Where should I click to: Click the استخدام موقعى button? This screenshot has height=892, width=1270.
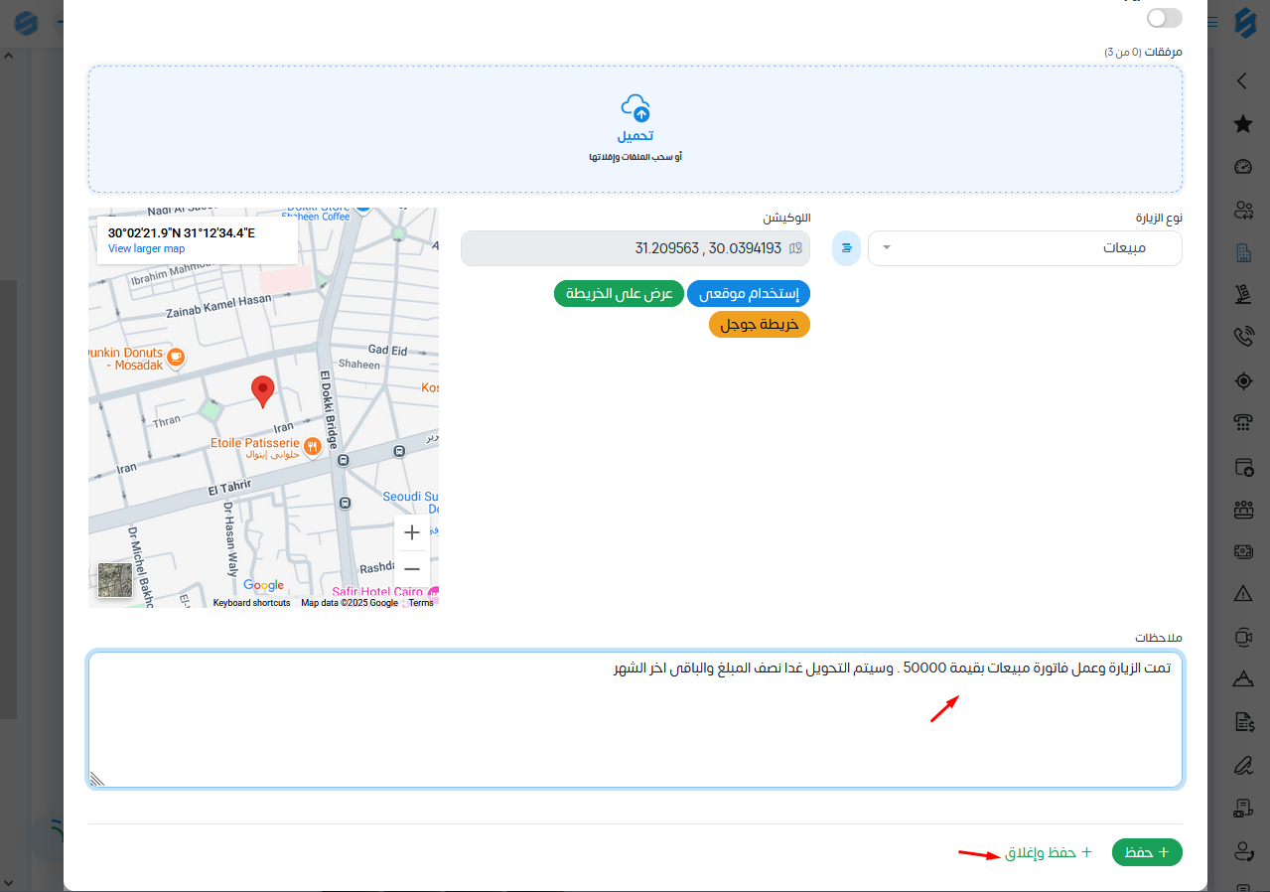tap(749, 294)
